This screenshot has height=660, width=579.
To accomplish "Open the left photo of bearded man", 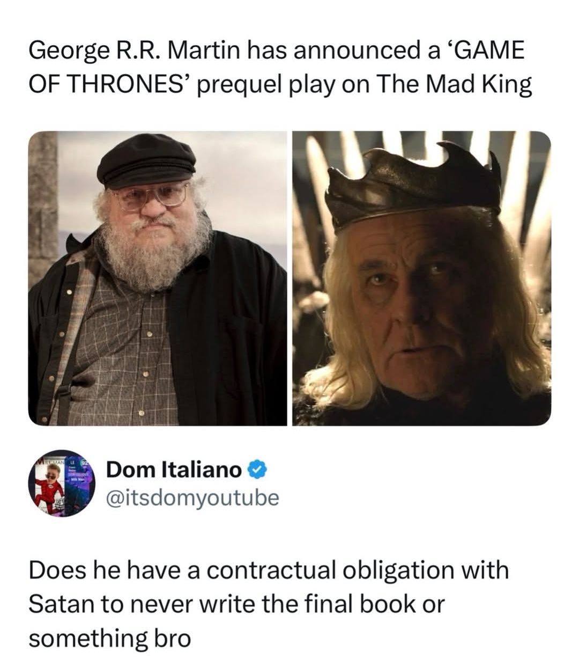I will point(157,278).
